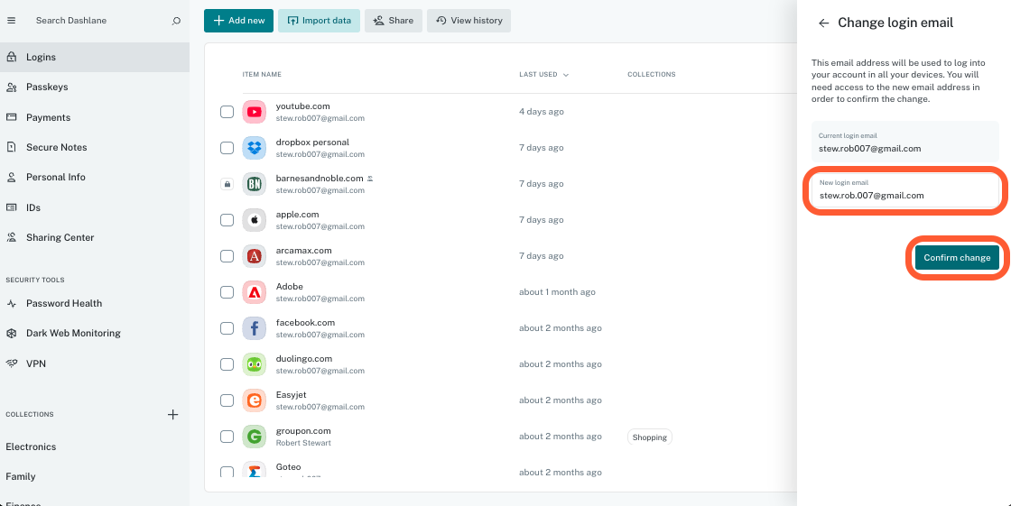Select the facebook.com checkbox
The height and width of the screenshot is (506, 1011).
pyautogui.click(x=227, y=328)
